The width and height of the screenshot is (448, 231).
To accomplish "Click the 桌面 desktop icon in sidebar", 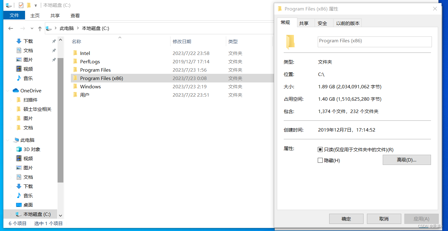I will [19, 205].
